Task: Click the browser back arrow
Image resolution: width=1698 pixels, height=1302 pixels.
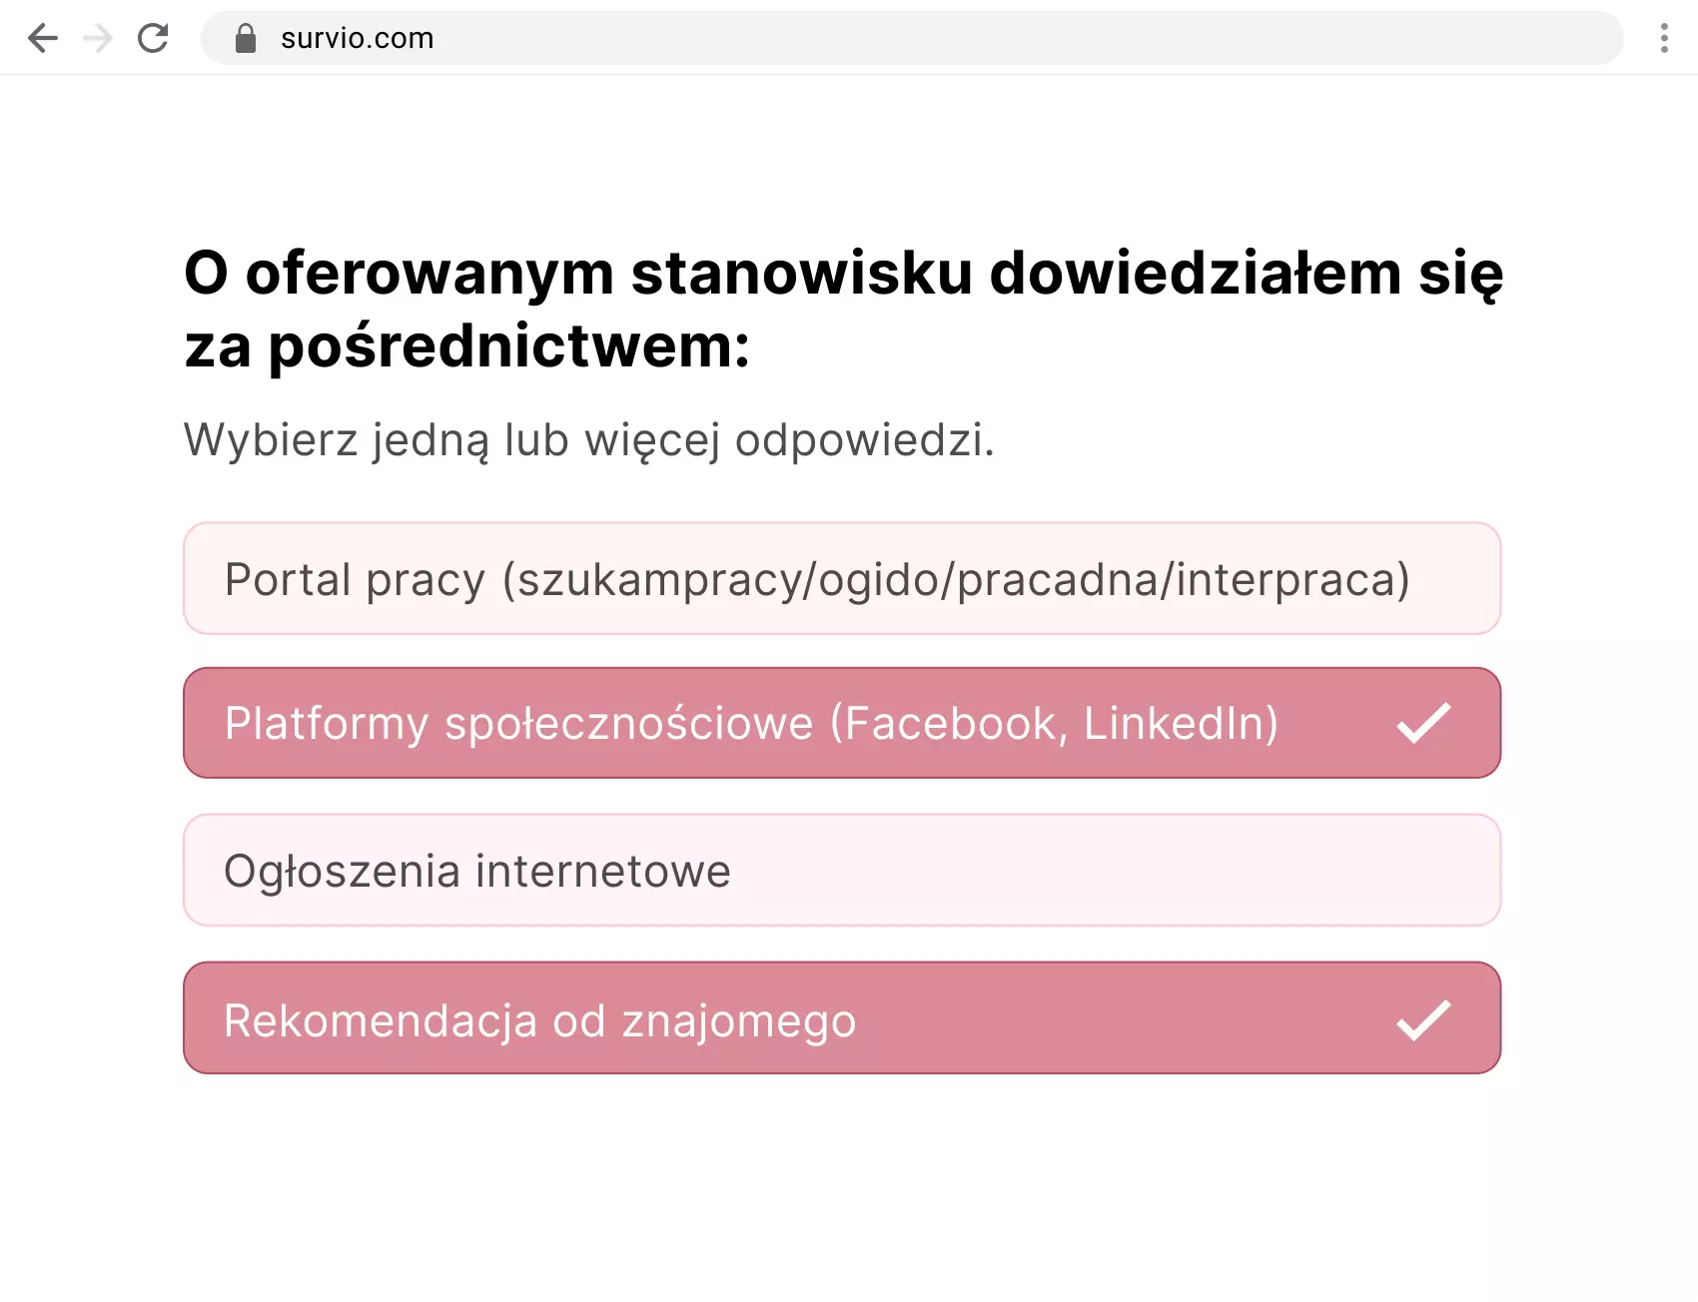Action: point(42,38)
